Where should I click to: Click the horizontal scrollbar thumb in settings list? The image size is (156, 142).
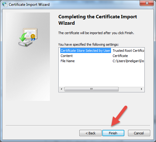click(92, 89)
